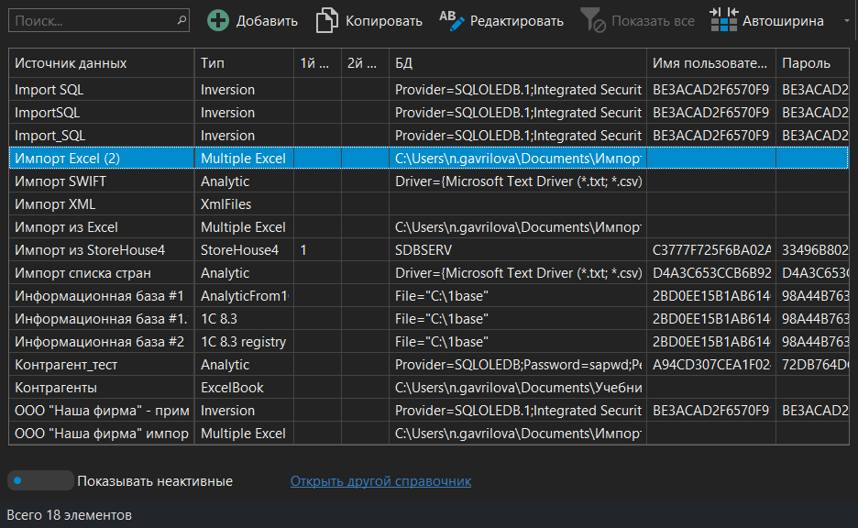Click the Show all filter icon
The height and width of the screenshot is (528, 858).
coord(593,20)
